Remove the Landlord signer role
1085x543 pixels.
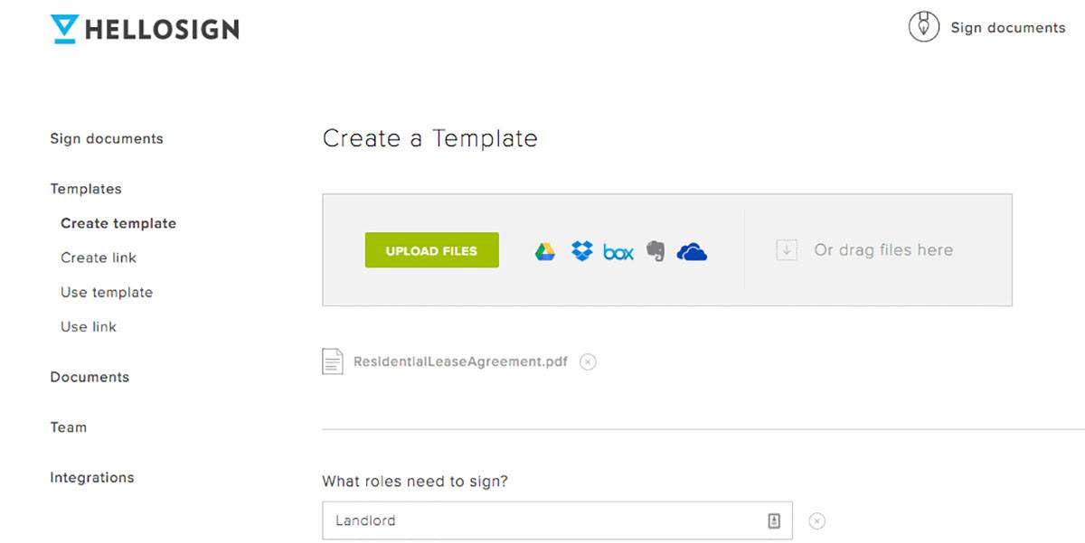pos(817,520)
